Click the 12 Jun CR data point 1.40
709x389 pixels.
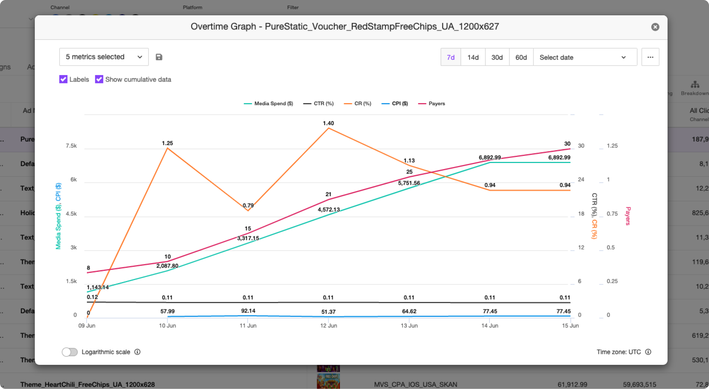pyautogui.click(x=328, y=128)
